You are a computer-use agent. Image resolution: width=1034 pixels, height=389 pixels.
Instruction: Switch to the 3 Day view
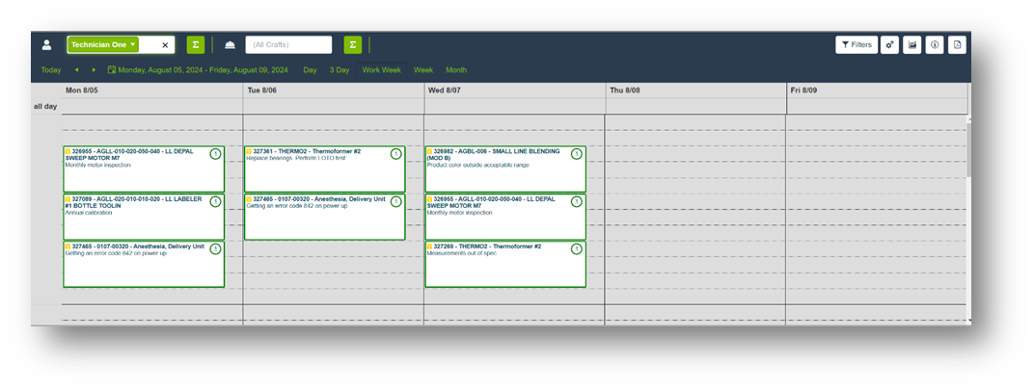(340, 69)
